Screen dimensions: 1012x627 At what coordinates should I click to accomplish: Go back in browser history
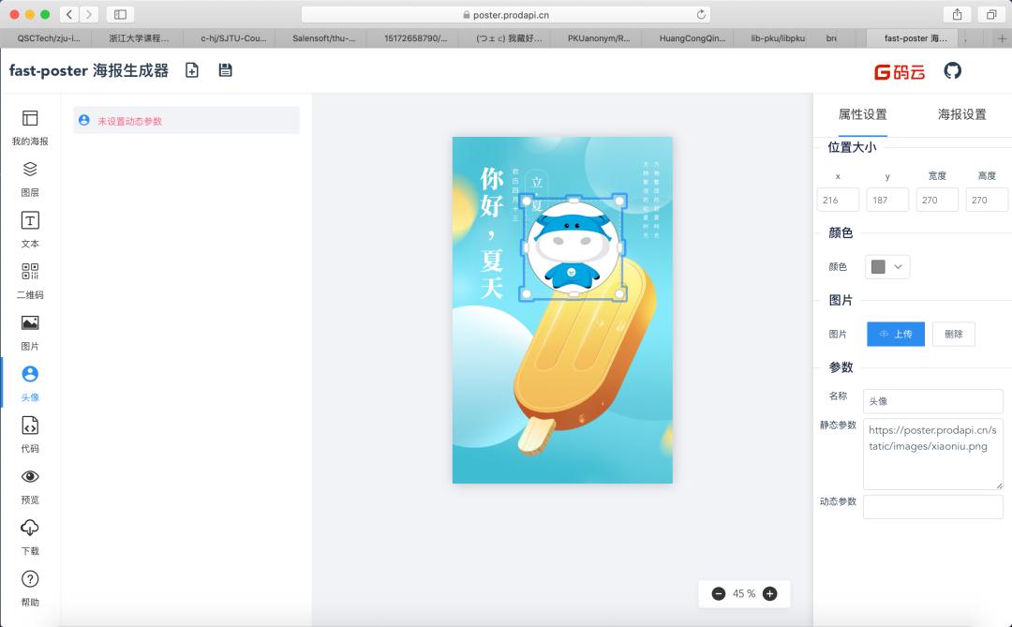pyautogui.click(x=69, y=14)
